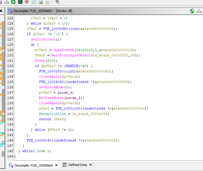
Task: Close the Defined Data tab
Action: click(x=90, y=165)
